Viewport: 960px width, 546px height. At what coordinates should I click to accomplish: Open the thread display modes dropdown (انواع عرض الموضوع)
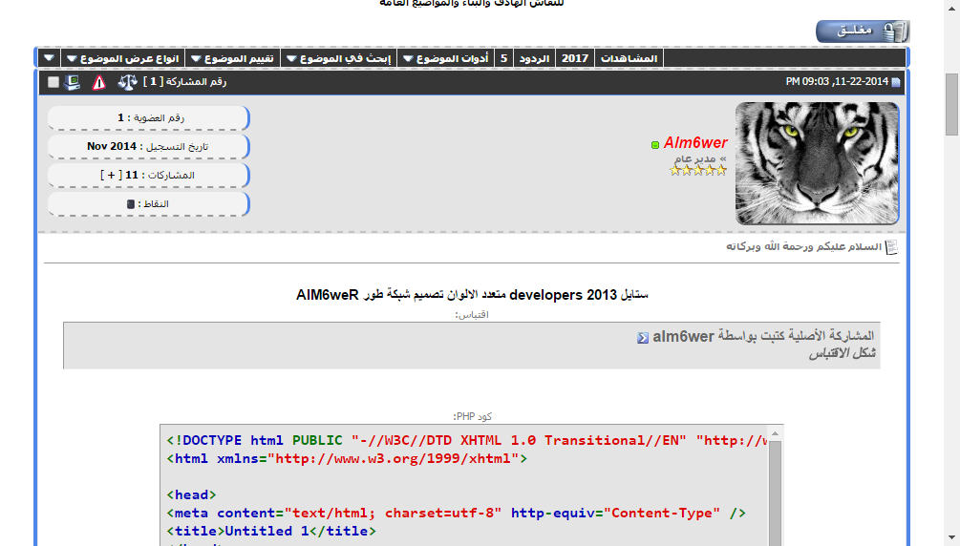tap(123, 58)
